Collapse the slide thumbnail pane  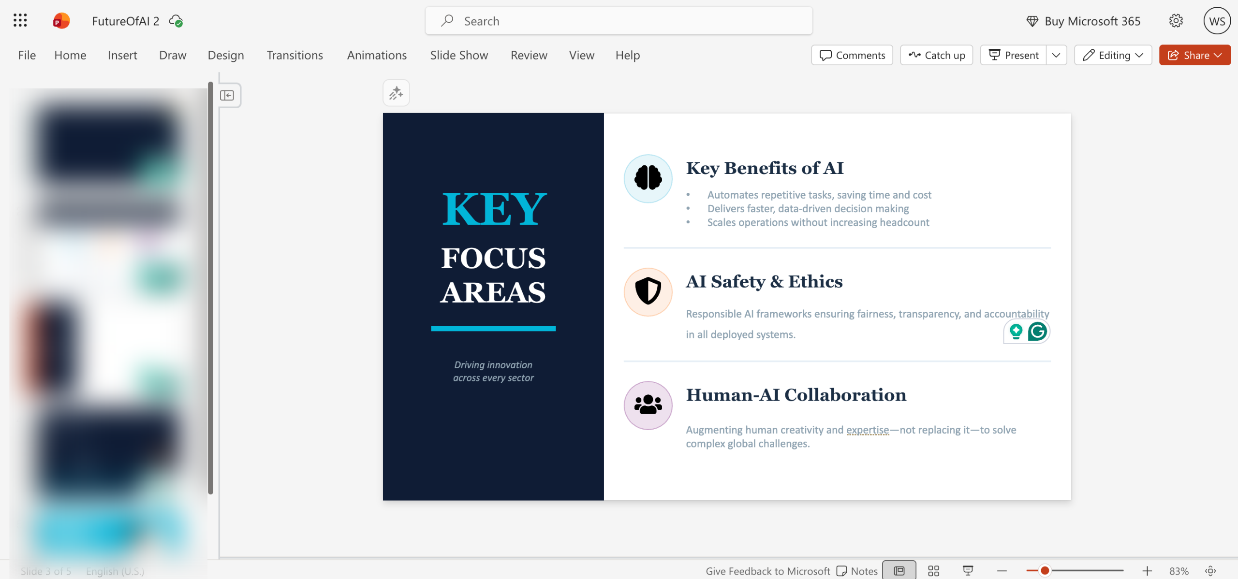pos(227,95)
